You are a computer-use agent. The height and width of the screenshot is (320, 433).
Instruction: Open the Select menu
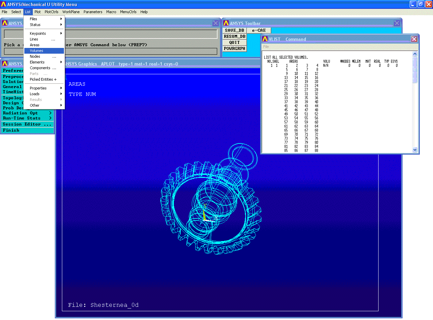tap(16, 12)
